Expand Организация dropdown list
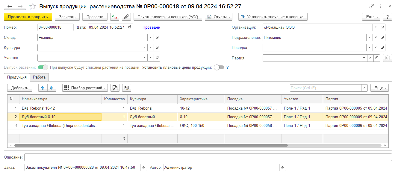 (x=376, y=27)
